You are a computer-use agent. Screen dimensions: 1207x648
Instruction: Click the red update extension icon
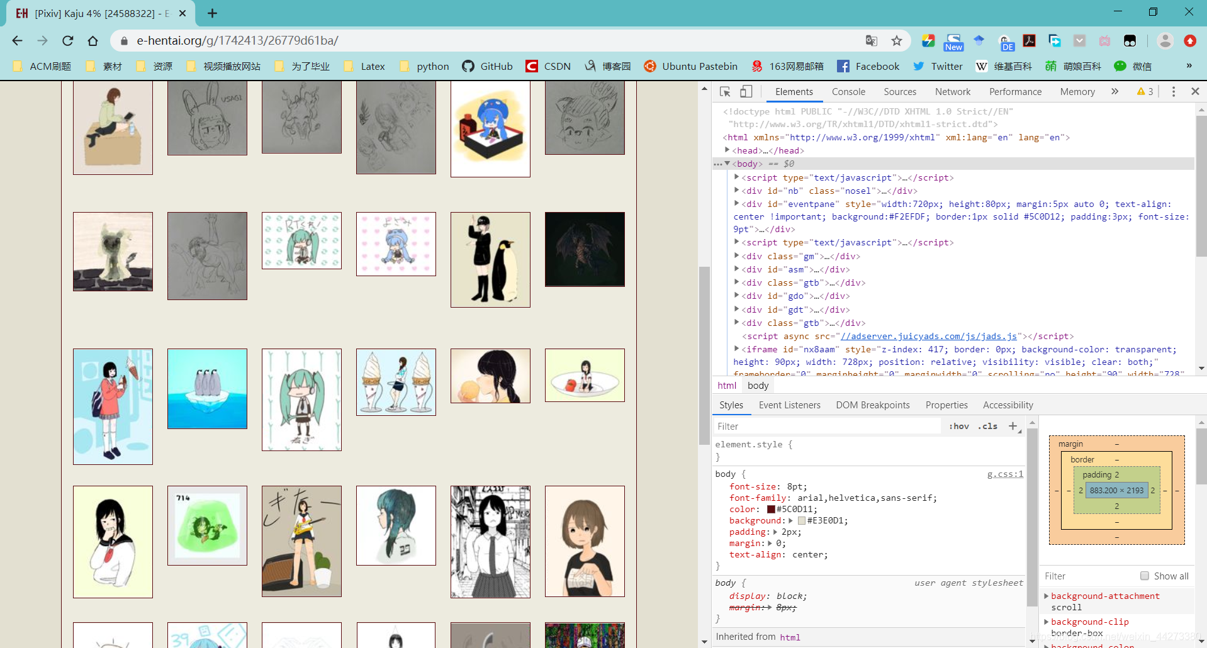[x=1190, y=41]
